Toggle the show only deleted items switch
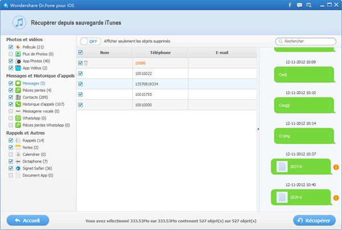 pyautogui.click(x=90, y=41)
